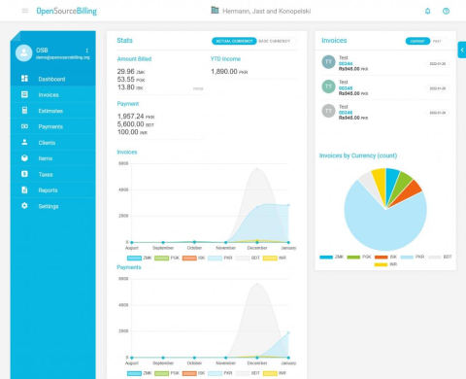Click the Payments money icon

[24, 126]
